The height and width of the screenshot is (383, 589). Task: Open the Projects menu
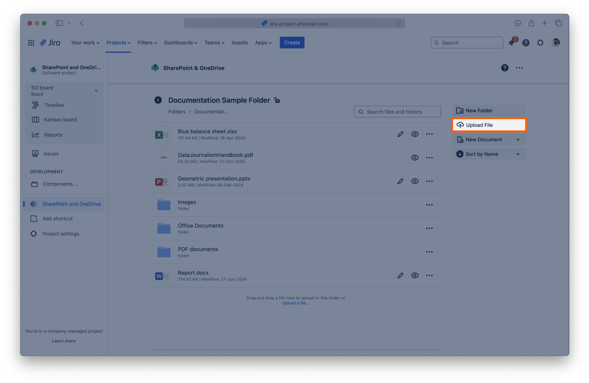click(x=118, y=43)
